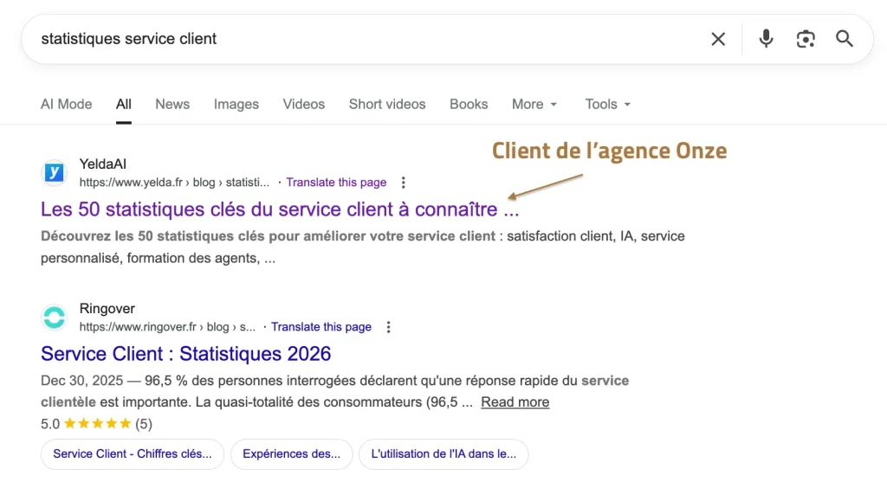The image size is (887, 488).
Task: Click the yelda.fr breadcrumb URL
Action: coord(174,183)
